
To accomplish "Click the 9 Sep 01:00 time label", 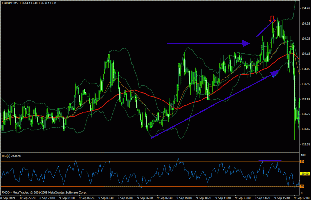I will click(x=67, y=198).
